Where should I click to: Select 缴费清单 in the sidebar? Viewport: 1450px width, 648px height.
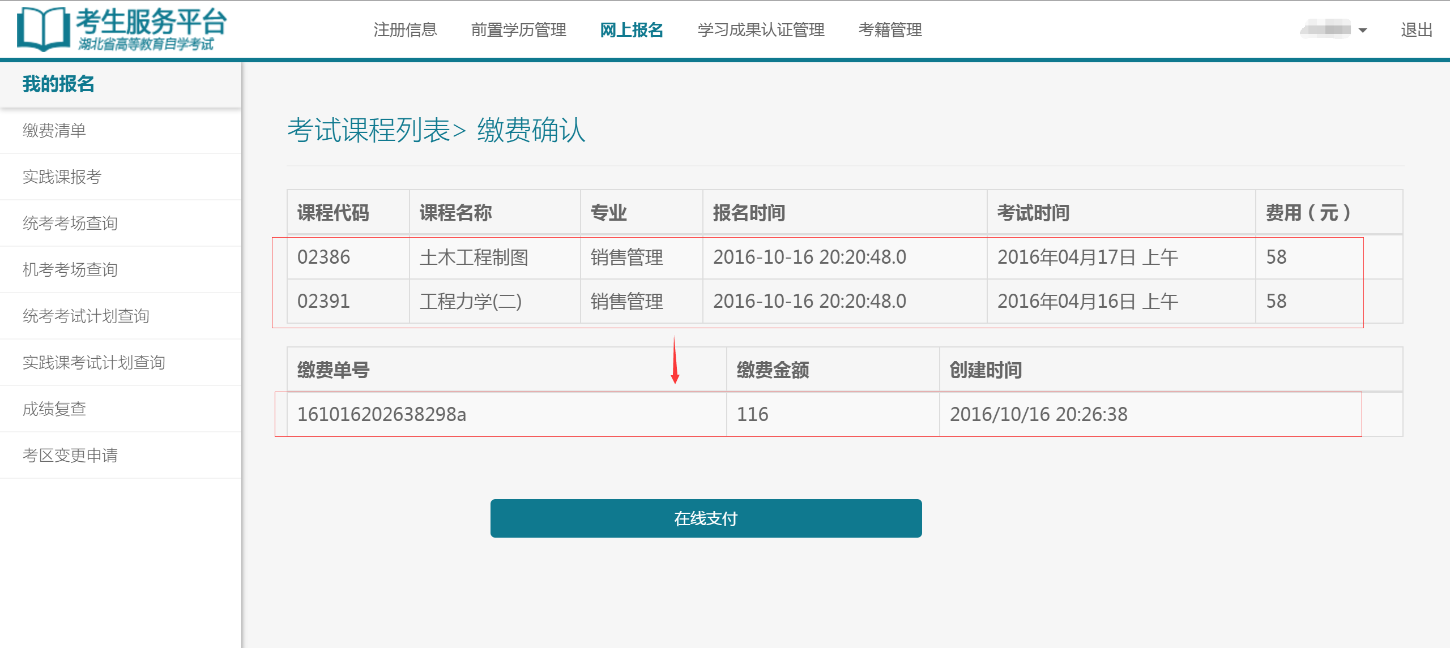(54, 131)
